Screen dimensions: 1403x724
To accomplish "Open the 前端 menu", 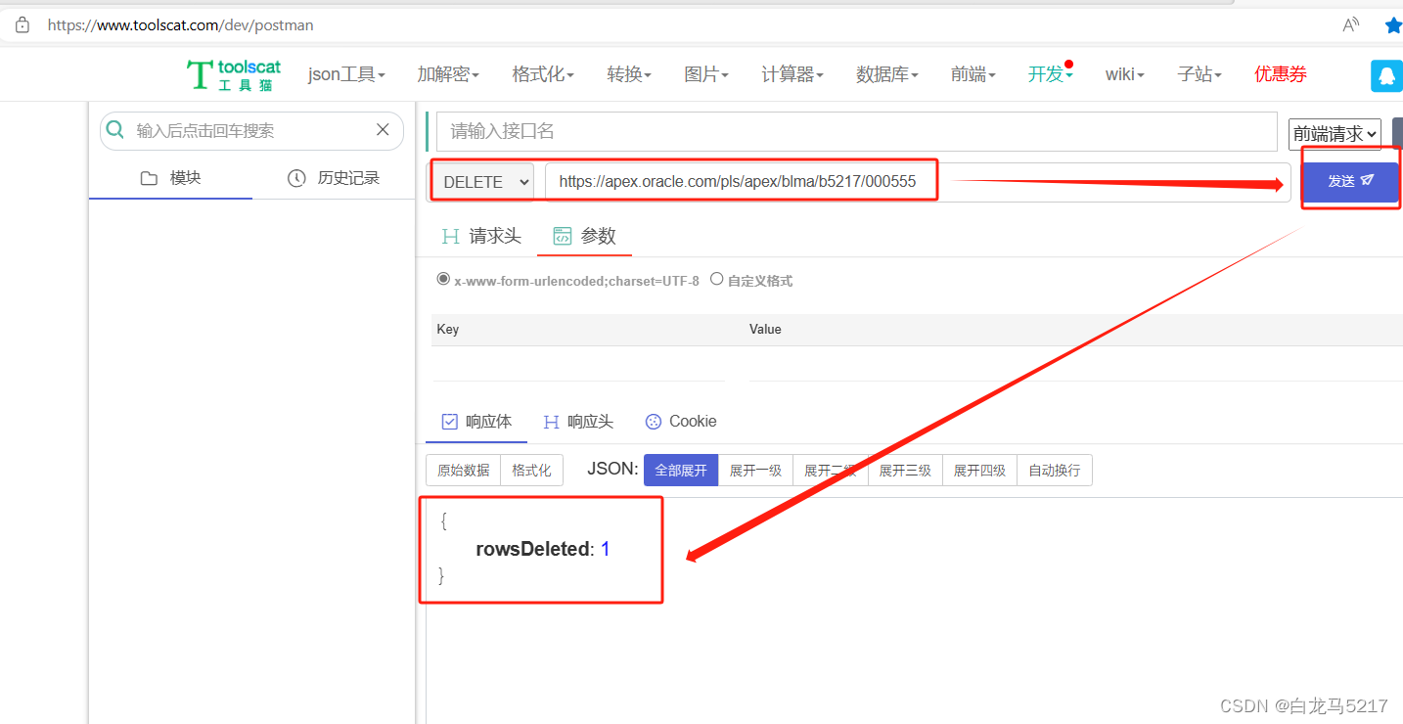I will [973, 74].
